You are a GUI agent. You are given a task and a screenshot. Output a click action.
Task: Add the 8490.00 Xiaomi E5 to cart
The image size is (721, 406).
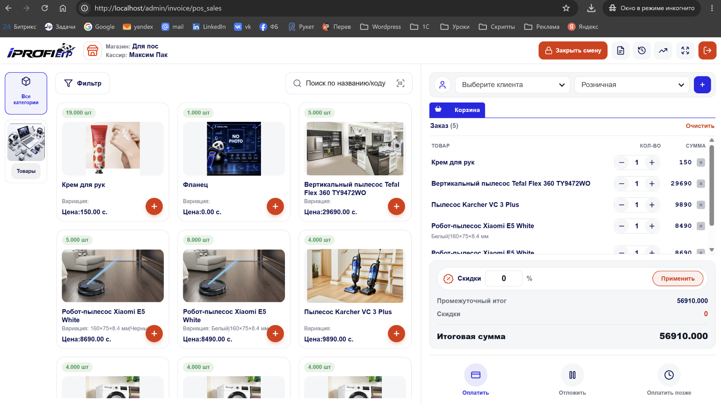pos(275,333)
